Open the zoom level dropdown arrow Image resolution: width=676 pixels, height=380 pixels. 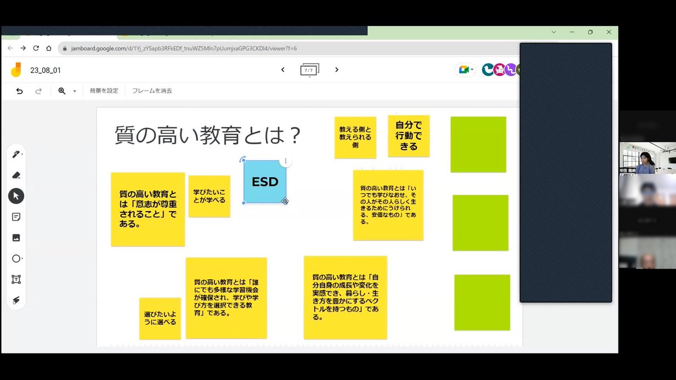tap(74, 91)
